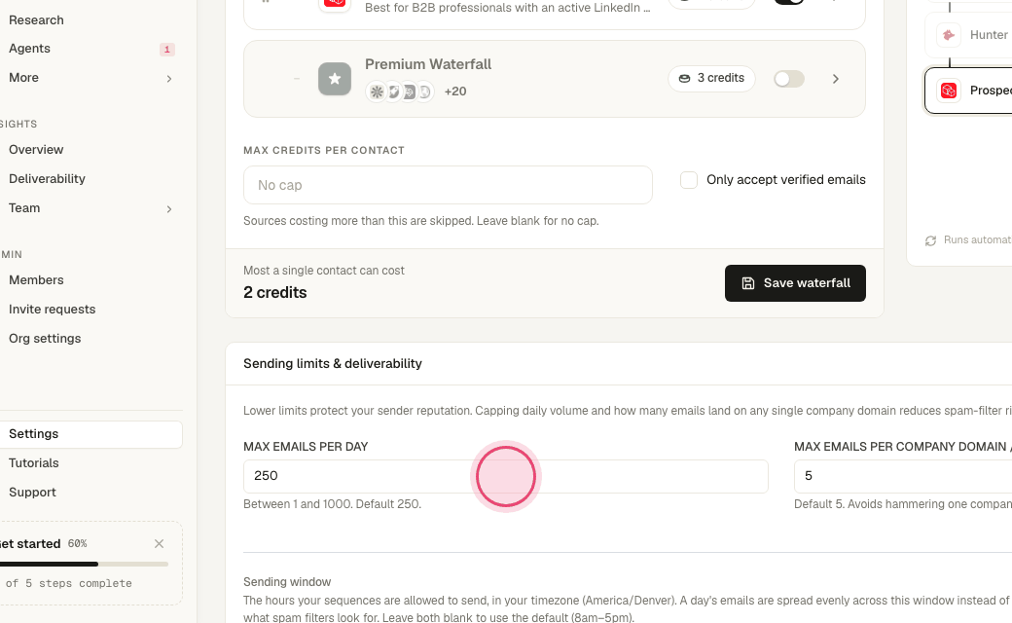The height and width of the screenshot is (623, 1012).
Task: Click the 3 credits badge
Action: pos(711,78)
